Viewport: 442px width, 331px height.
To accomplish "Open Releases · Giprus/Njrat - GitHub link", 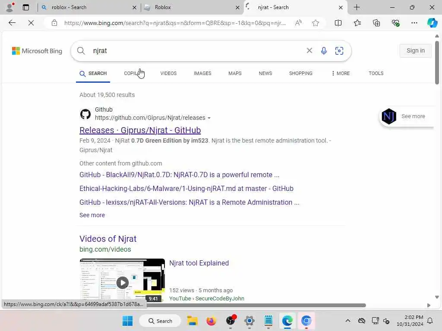I will (140, 130).
